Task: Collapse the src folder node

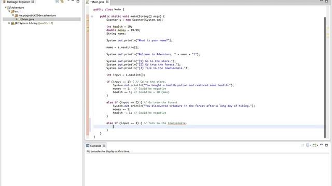Action: [x=9, y=11]
